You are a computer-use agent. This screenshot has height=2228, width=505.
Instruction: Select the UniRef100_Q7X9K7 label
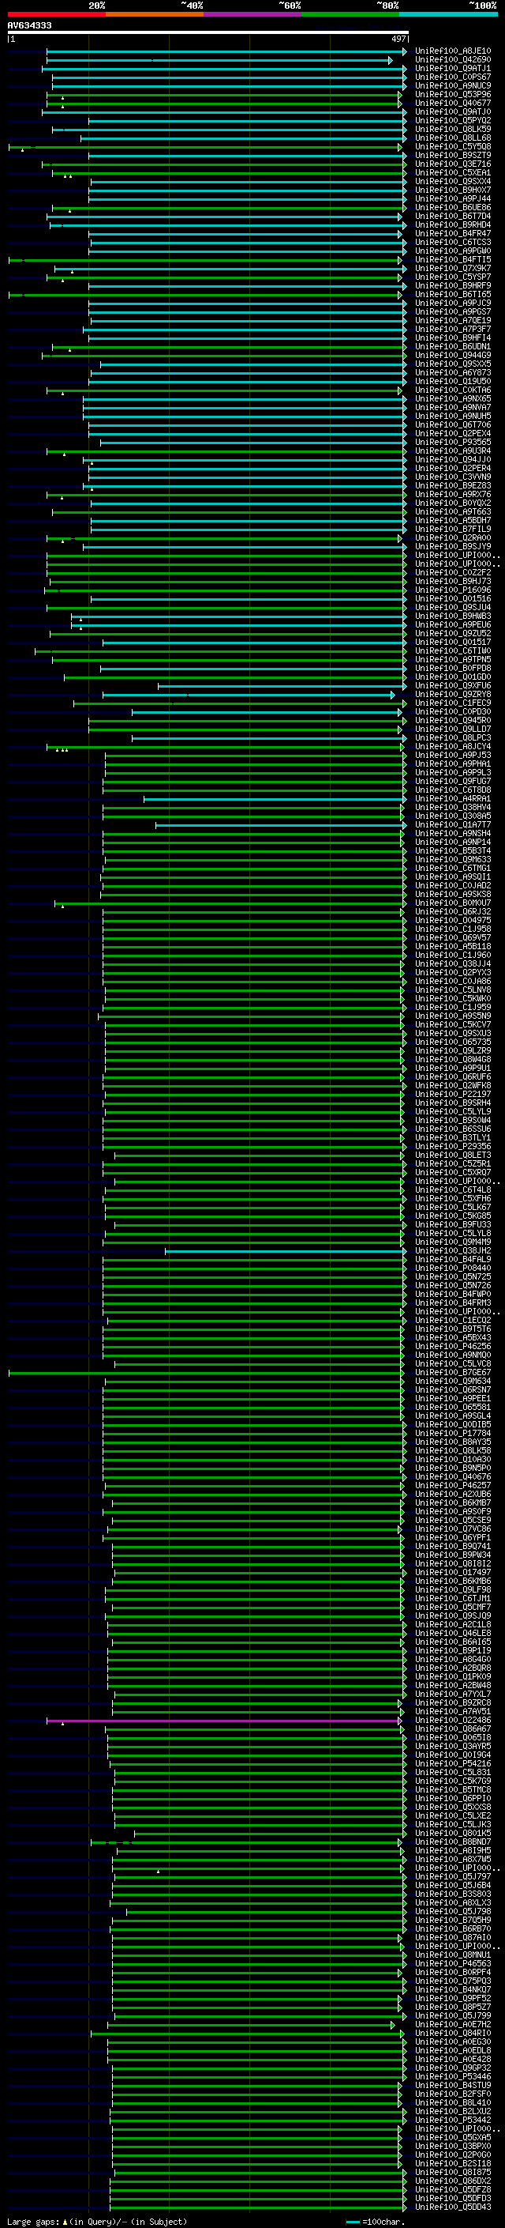(453, 269)
